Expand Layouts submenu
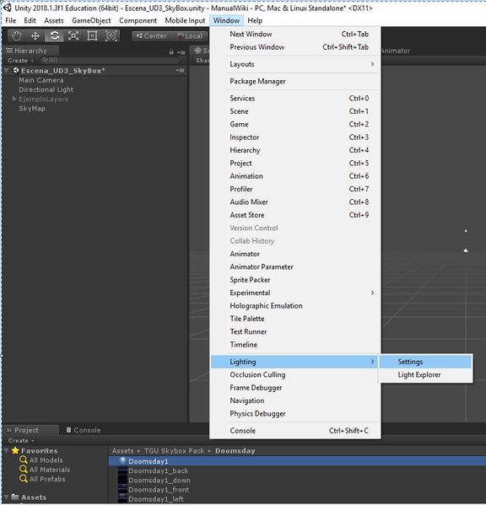The height and width of the screenshot is (505, 486). (x=295, y=64)
